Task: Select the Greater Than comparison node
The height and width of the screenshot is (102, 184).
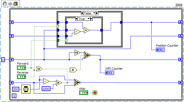Action: (x=59, y=83)
